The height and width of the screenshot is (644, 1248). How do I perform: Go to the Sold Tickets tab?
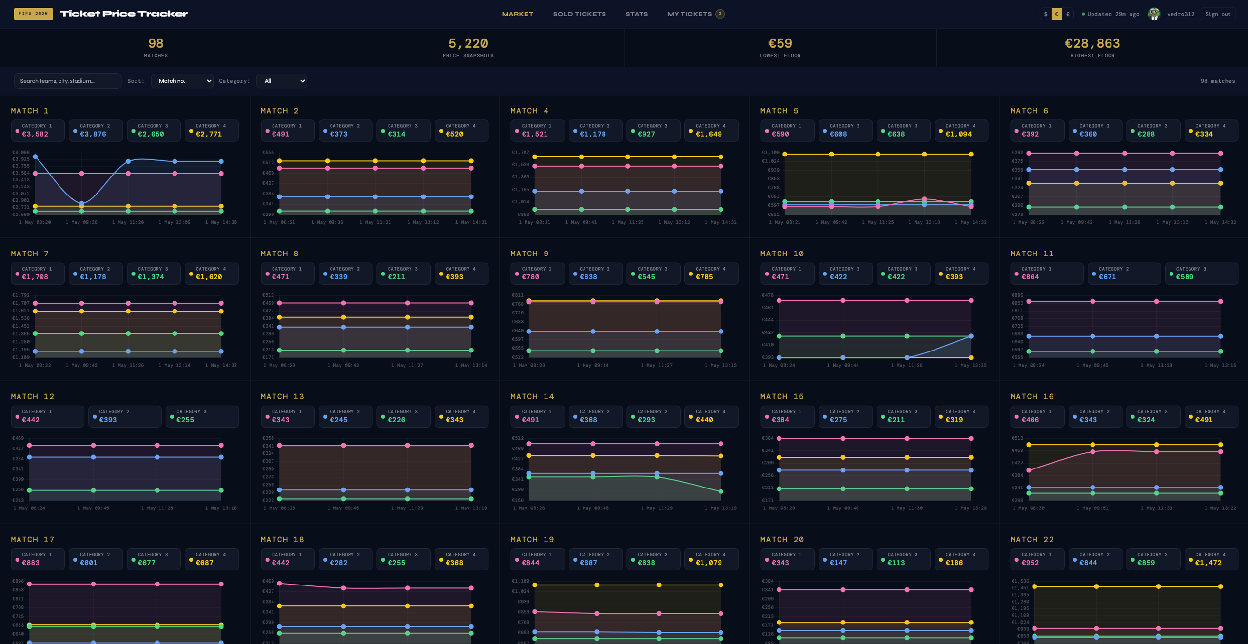click(579, 14)
